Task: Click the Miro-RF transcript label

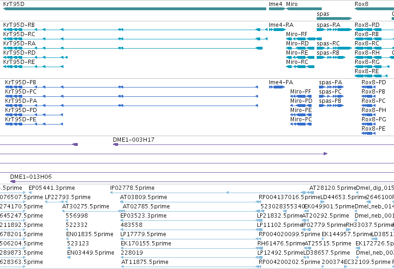Action: pos(296,34)
